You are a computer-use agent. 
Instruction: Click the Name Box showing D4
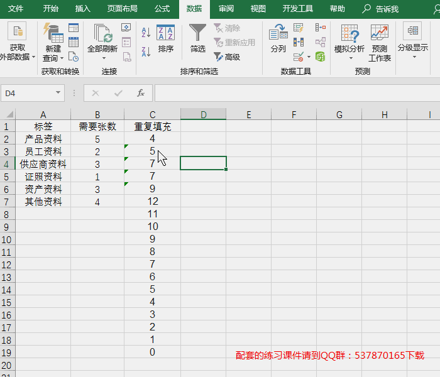click(33, 93)
